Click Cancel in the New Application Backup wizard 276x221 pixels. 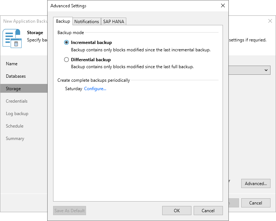[256, 203]
